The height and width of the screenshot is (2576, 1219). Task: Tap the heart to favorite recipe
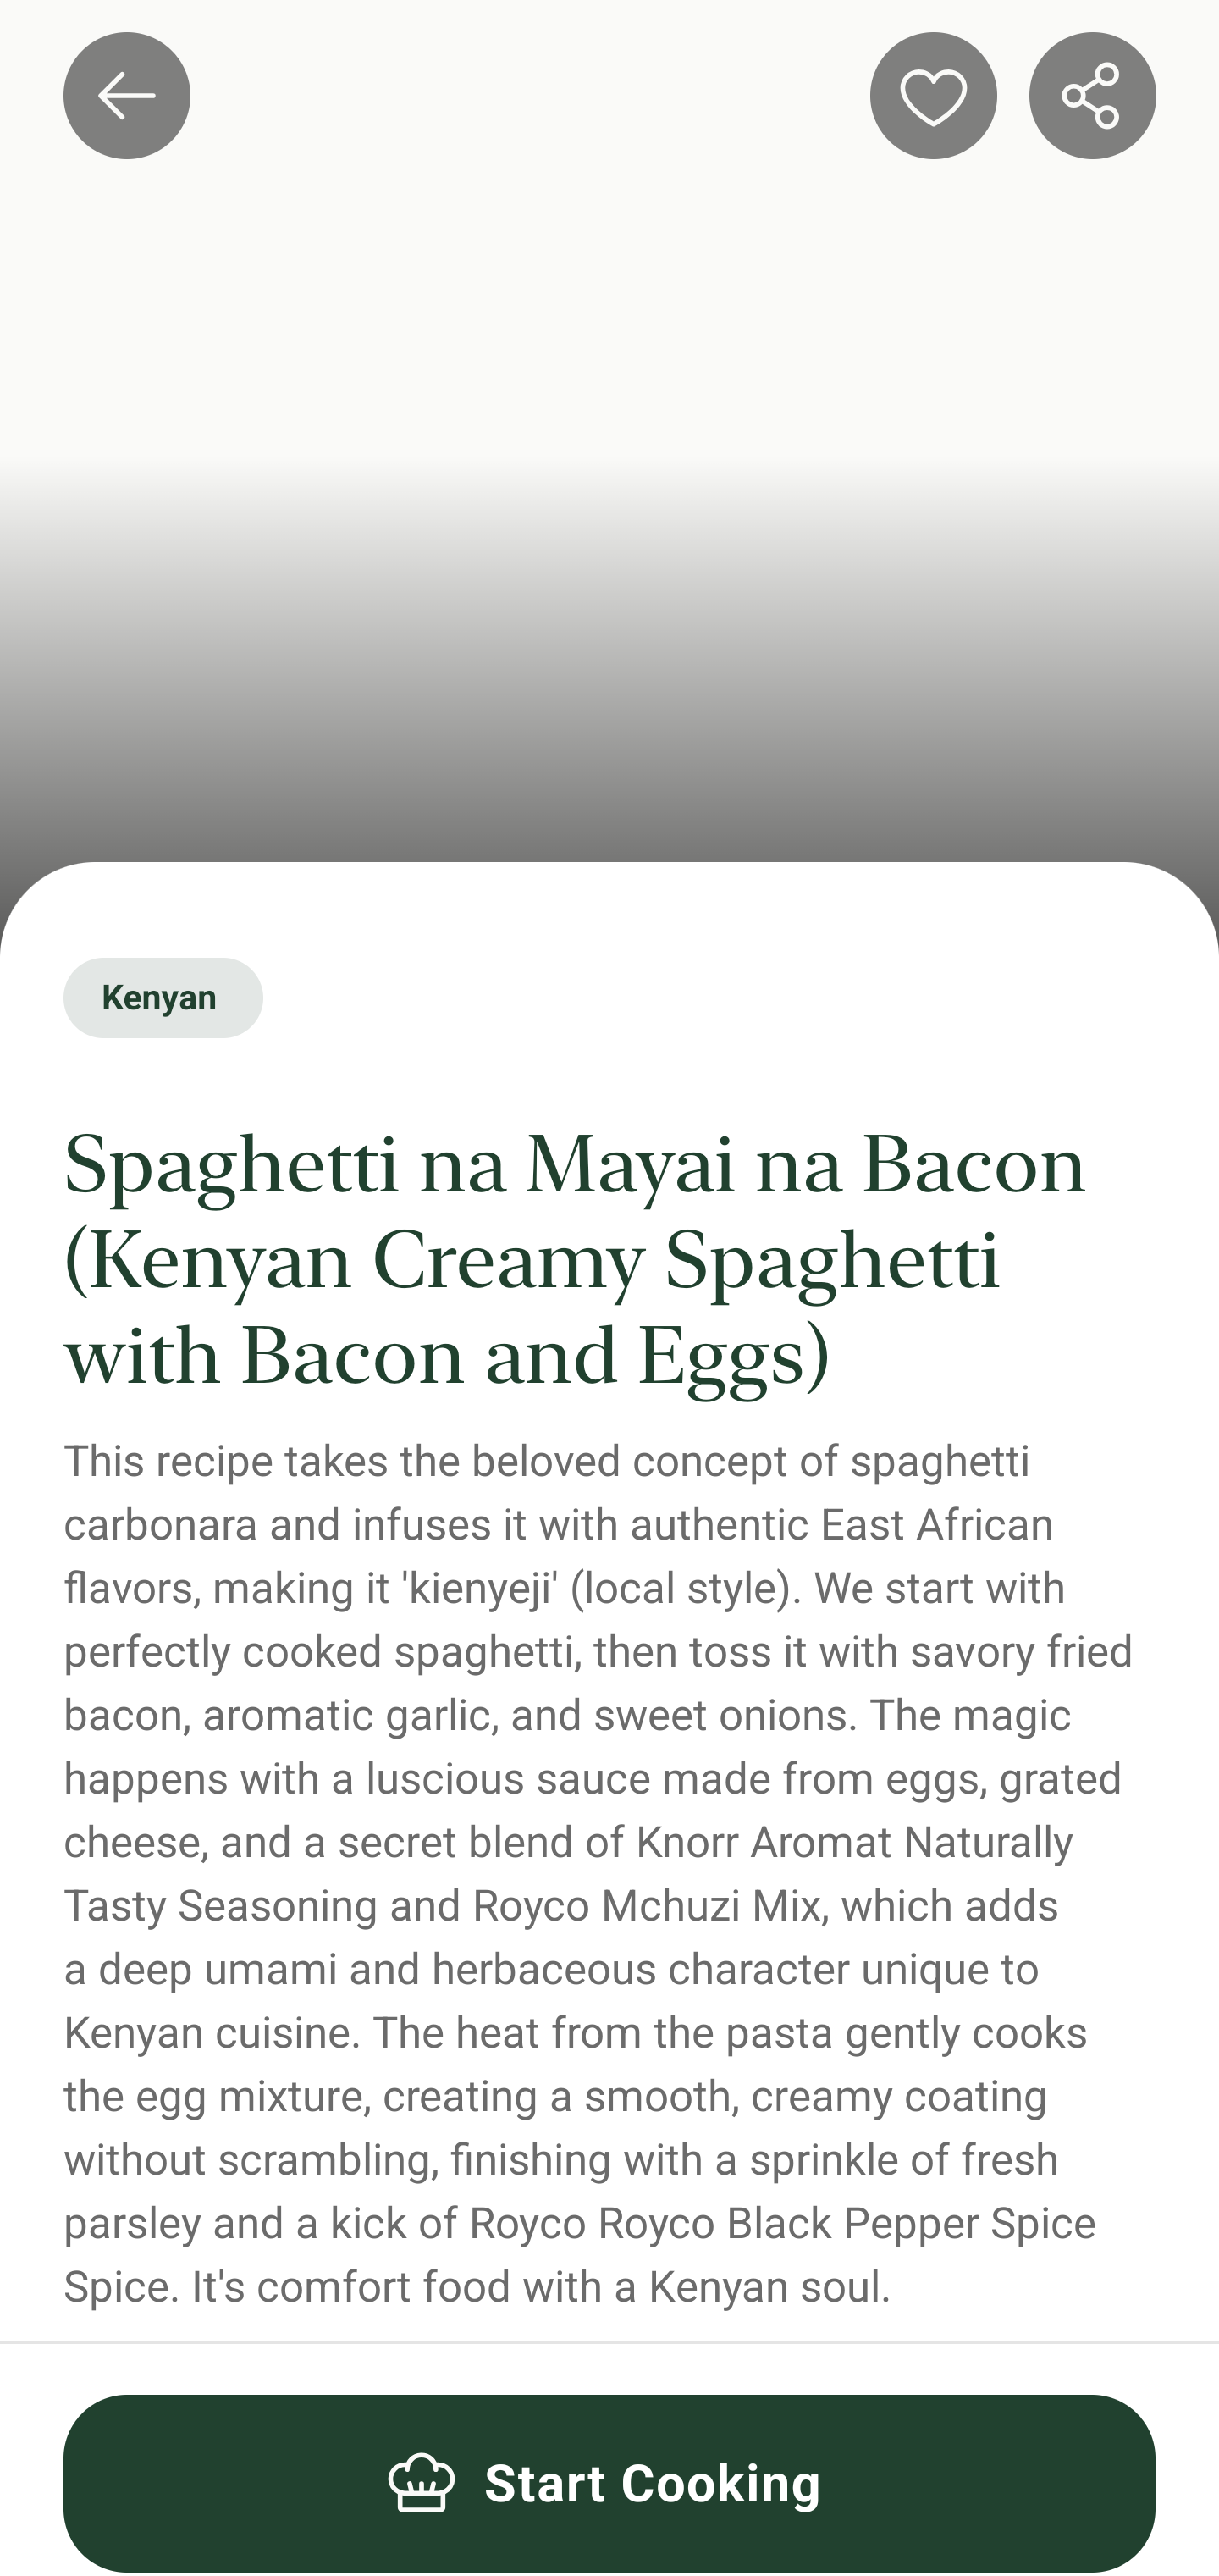click(x=932, y=96)
